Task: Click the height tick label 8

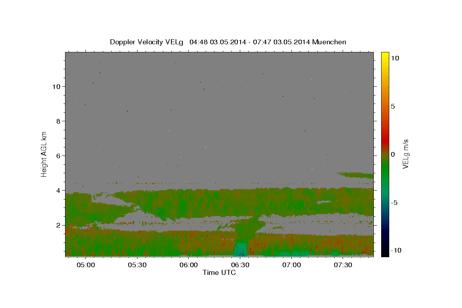Action: pos(58,121)
